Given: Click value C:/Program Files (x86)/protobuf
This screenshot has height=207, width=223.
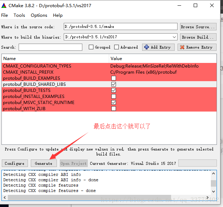Looking at the screenshot, I should tap(143, 72).
